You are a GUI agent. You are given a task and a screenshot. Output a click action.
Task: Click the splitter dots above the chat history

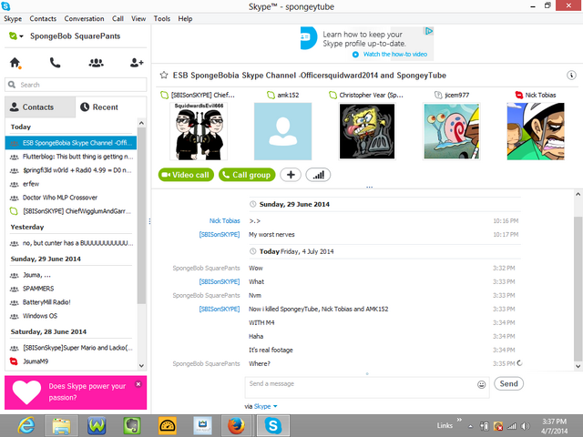click(369, 187)
